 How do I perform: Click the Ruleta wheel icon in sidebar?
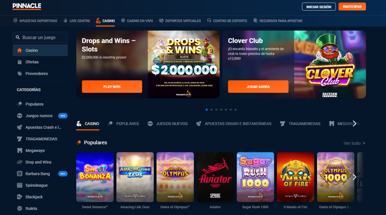(x=20, y=208)
